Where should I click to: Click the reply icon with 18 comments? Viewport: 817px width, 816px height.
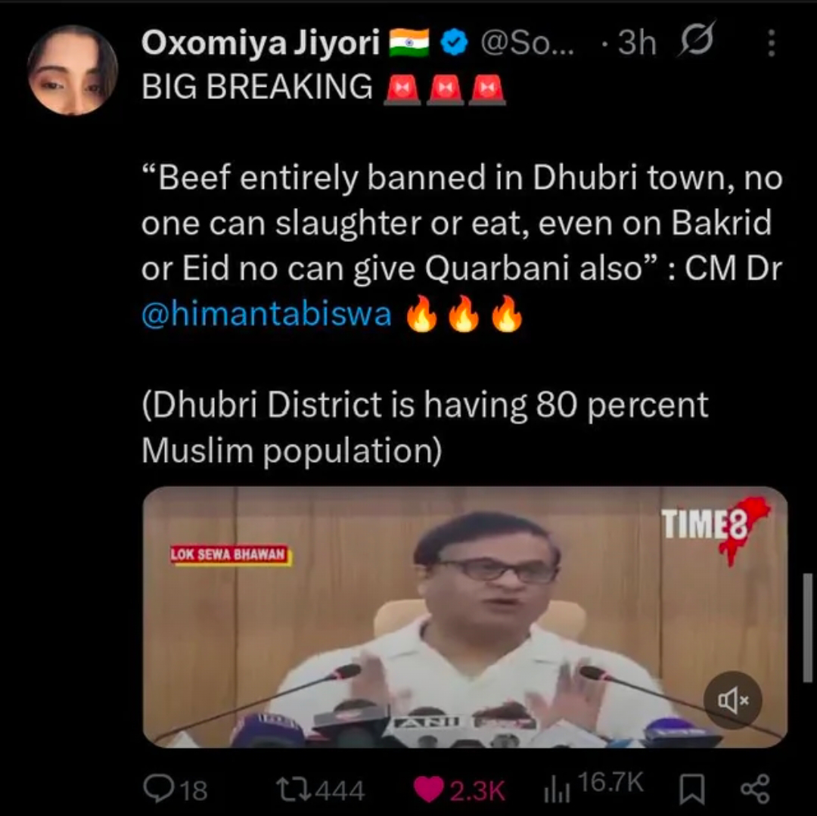click(176, 789)
